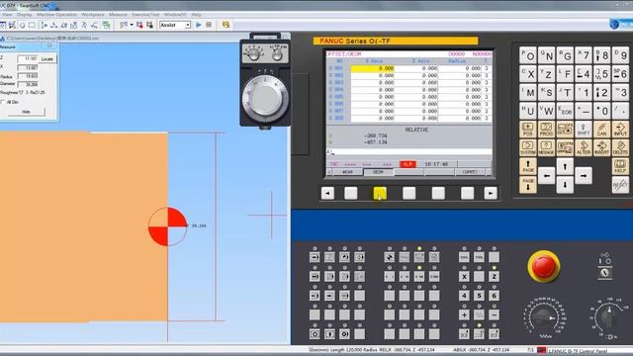
Task: Open the Measure menu
Action: (118, 15)
